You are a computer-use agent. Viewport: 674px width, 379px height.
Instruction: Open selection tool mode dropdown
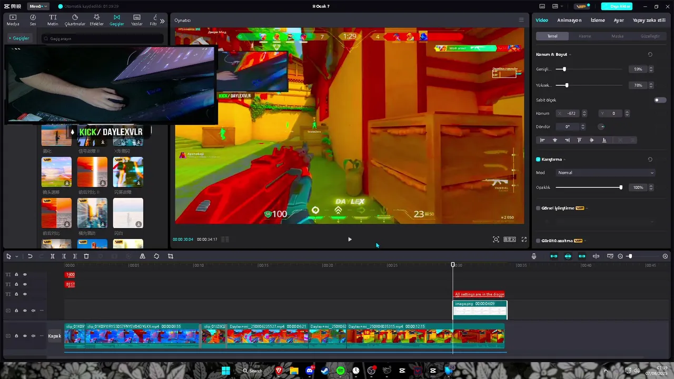(17, 256)
